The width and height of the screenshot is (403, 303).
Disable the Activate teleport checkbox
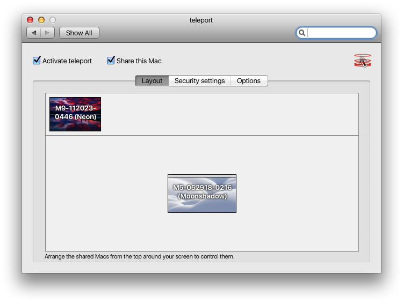click(x=37, y=61)
